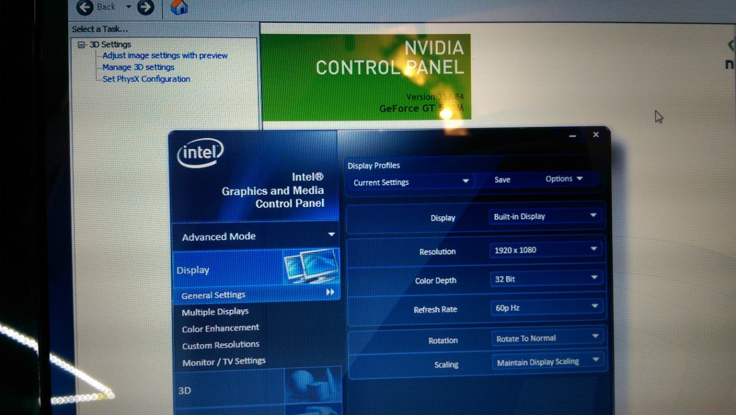The height and width of the screenshot is (415, 736).
Task: Click the Intel logo
Action: click(200, 154)
